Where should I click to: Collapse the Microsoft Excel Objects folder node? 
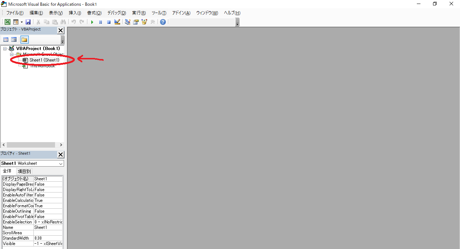pos(12,54)
